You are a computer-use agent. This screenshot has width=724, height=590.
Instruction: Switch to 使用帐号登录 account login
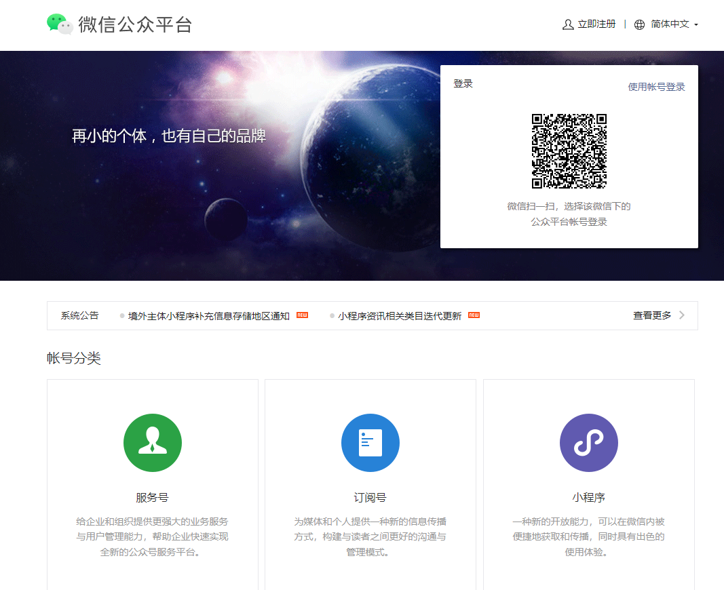pyautogui.click(x=656, y=87)
